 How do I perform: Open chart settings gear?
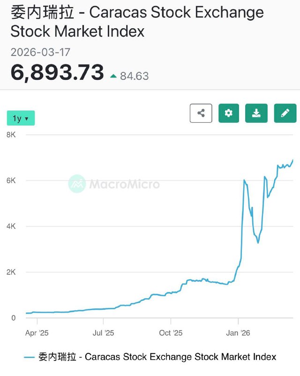(229, 113)
